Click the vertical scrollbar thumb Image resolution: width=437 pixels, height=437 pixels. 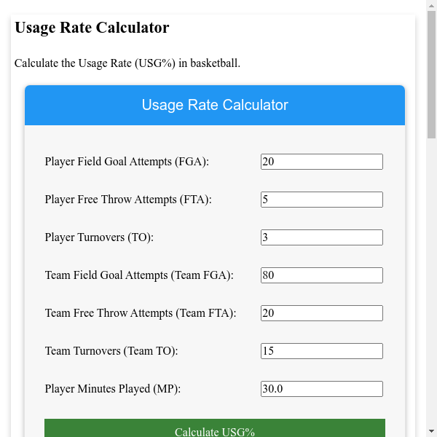point(431,73)
